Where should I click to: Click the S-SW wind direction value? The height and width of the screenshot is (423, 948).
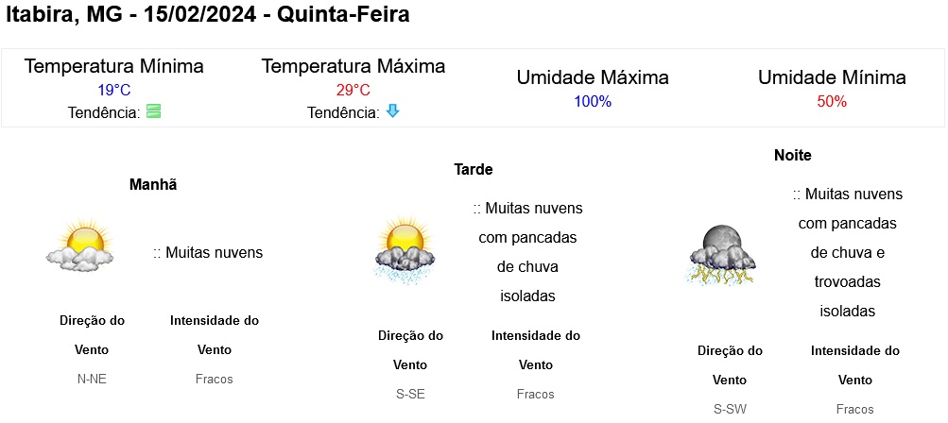pos(730,409)
